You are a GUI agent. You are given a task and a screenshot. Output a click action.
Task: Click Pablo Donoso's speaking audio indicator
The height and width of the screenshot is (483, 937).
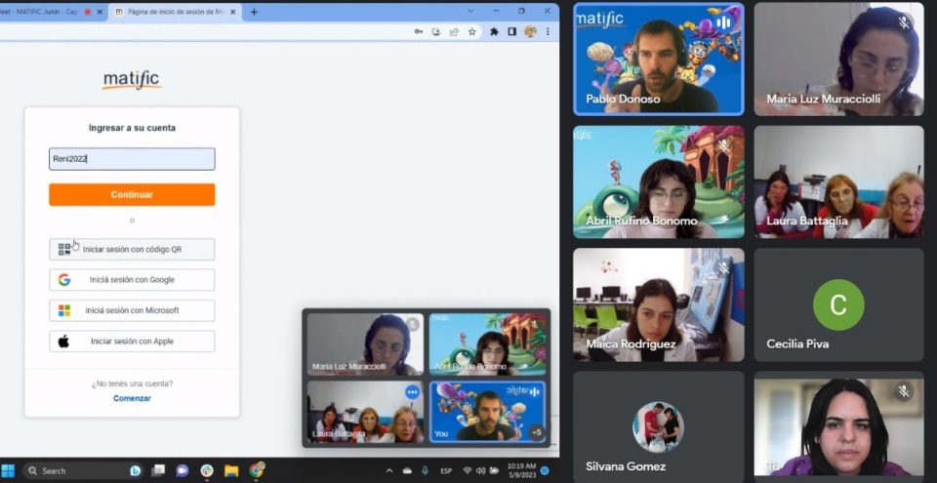coord(723,23)
